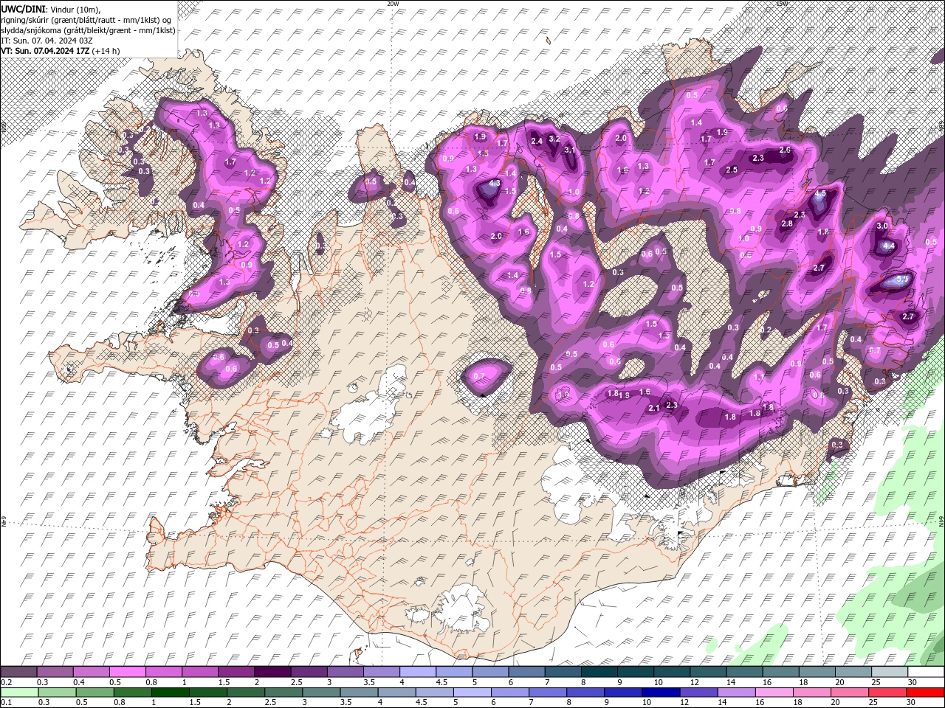Pick the white 30 swatch in upper legend
The width and height of the screenshot is (945, 708).
tap(926, 672)
